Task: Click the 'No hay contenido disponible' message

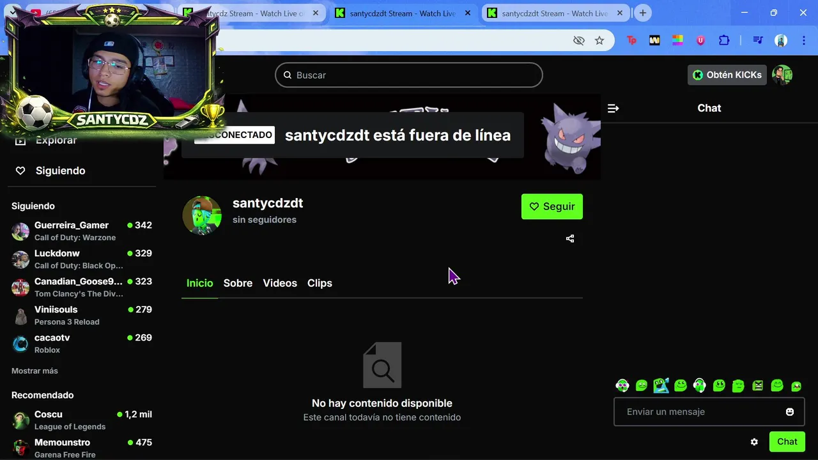Action: 382,403
